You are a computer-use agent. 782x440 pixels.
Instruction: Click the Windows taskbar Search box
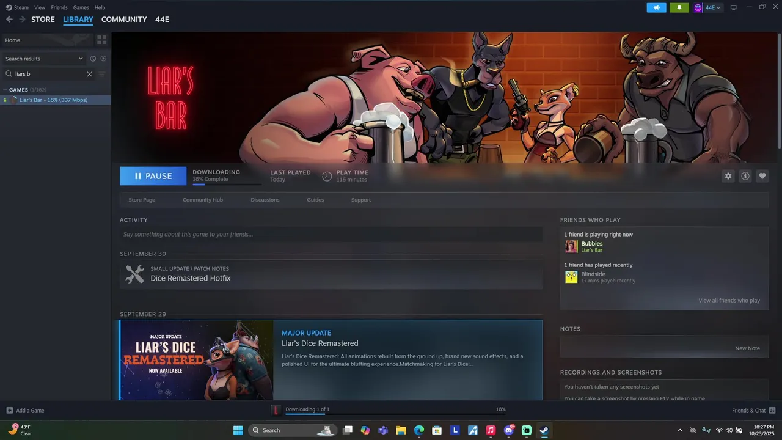tap(291, 430)
